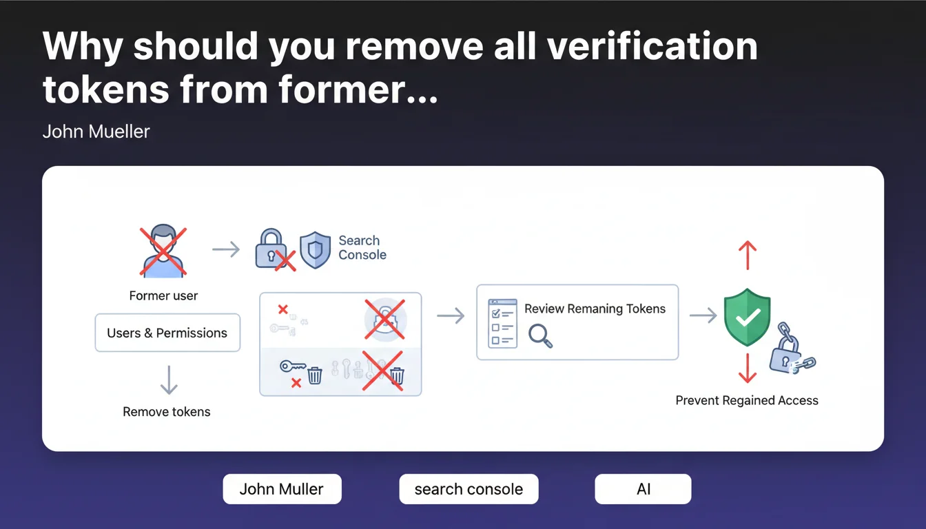Click the green shield with checkmark
The image size is (926, 529).
pos(747,317)
